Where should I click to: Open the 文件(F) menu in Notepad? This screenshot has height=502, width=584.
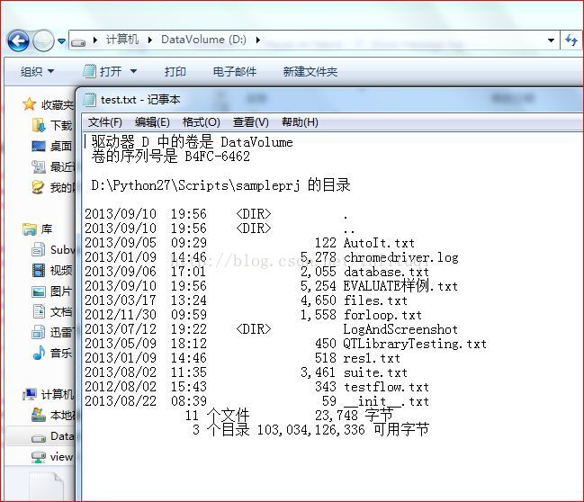[105, 122]
